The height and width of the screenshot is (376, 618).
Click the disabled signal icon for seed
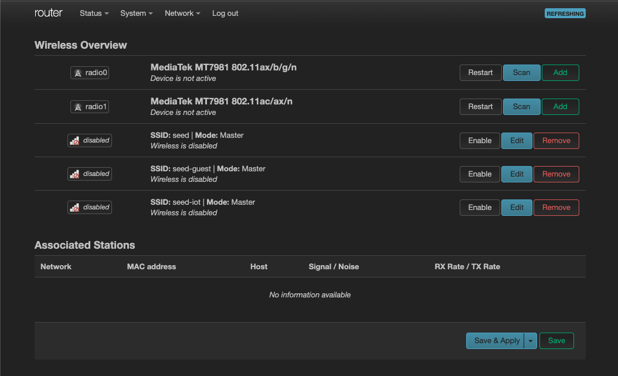pyautogui.click(x=90, y=140)
